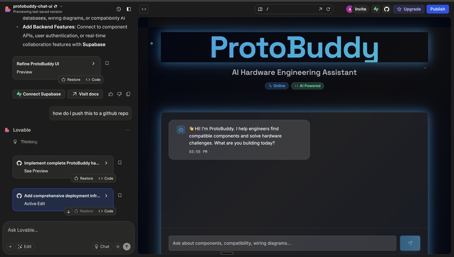Open the version history clock icon
The image size is (454, 257).
pos(119,9)
